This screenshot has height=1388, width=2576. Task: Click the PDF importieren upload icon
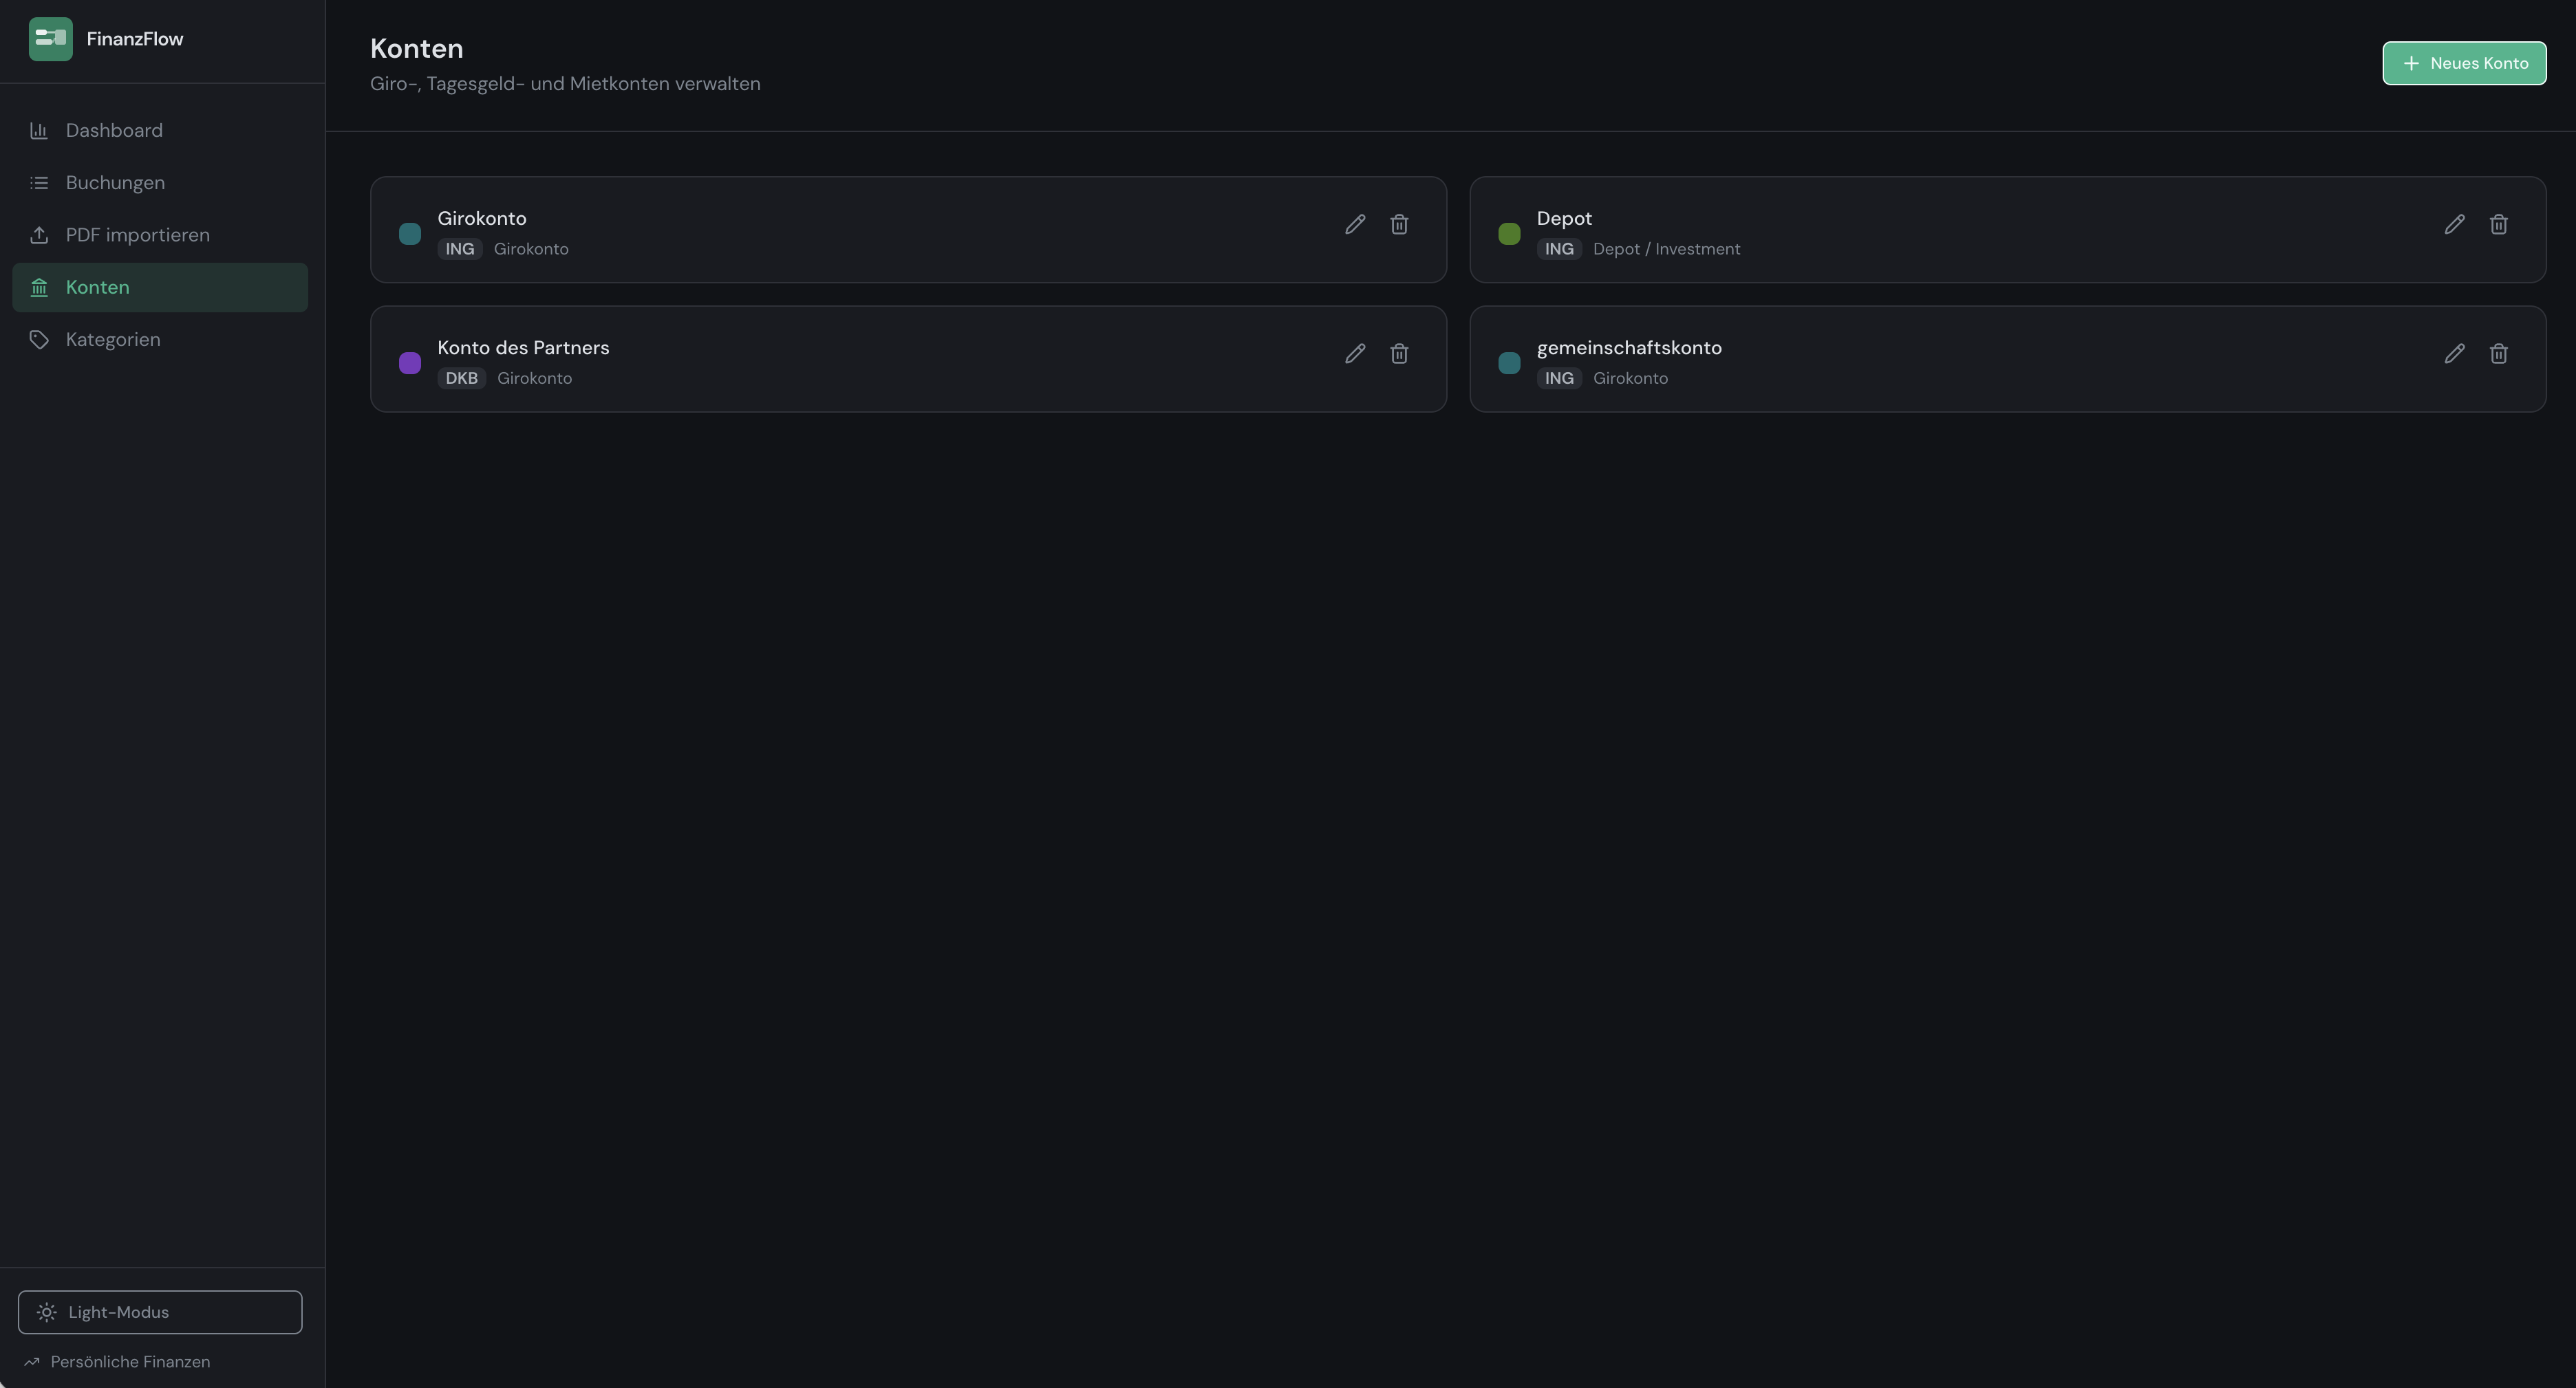click(39, 234)
